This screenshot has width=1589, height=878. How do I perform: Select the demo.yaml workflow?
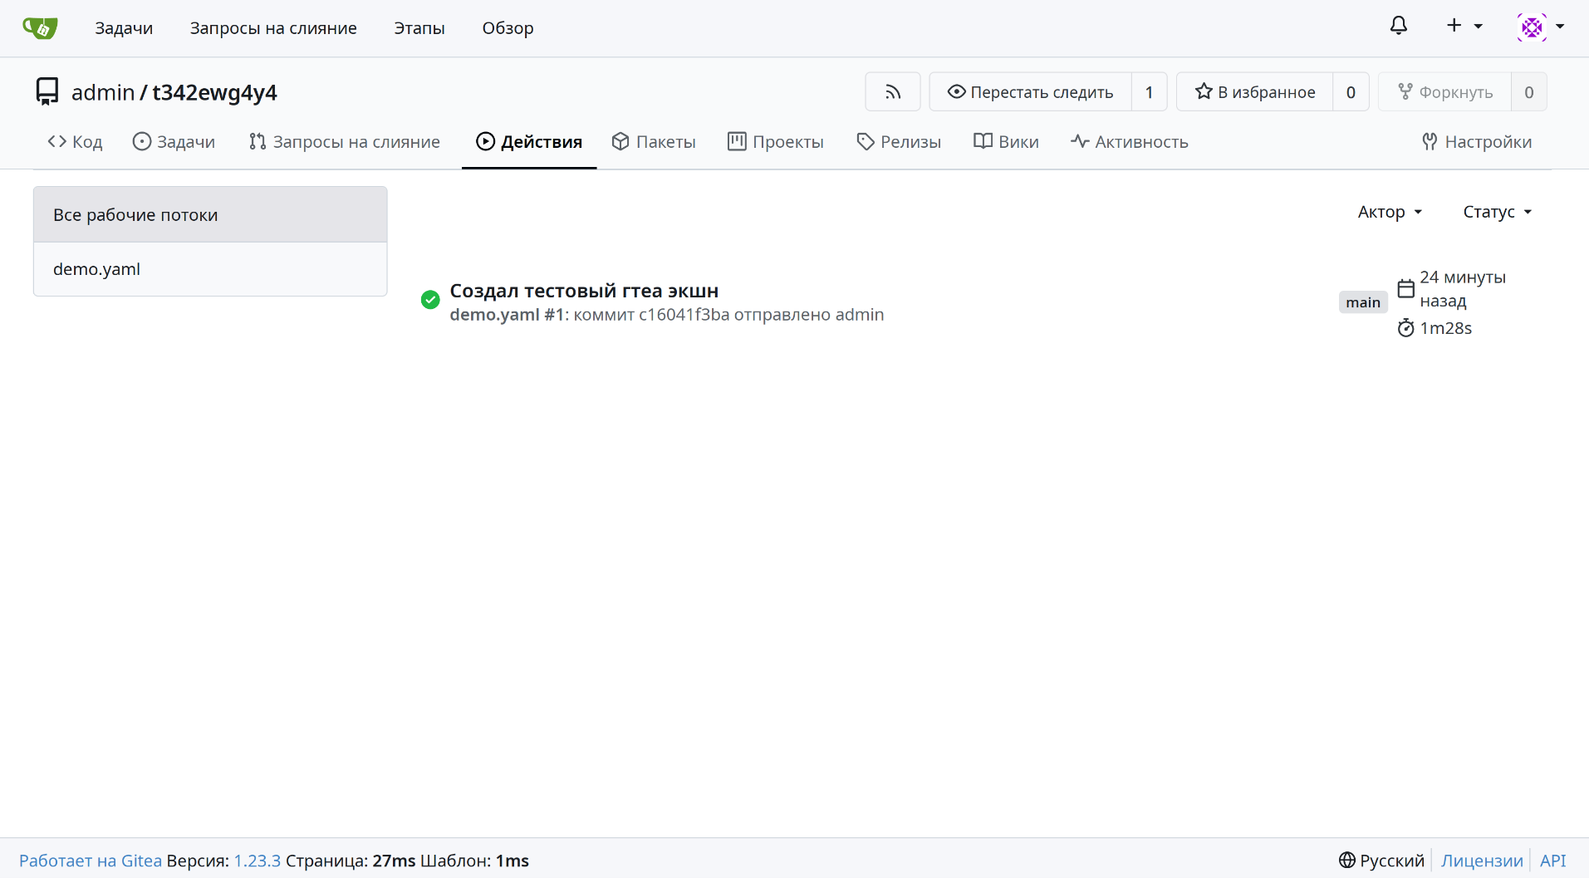pos(210,269)
